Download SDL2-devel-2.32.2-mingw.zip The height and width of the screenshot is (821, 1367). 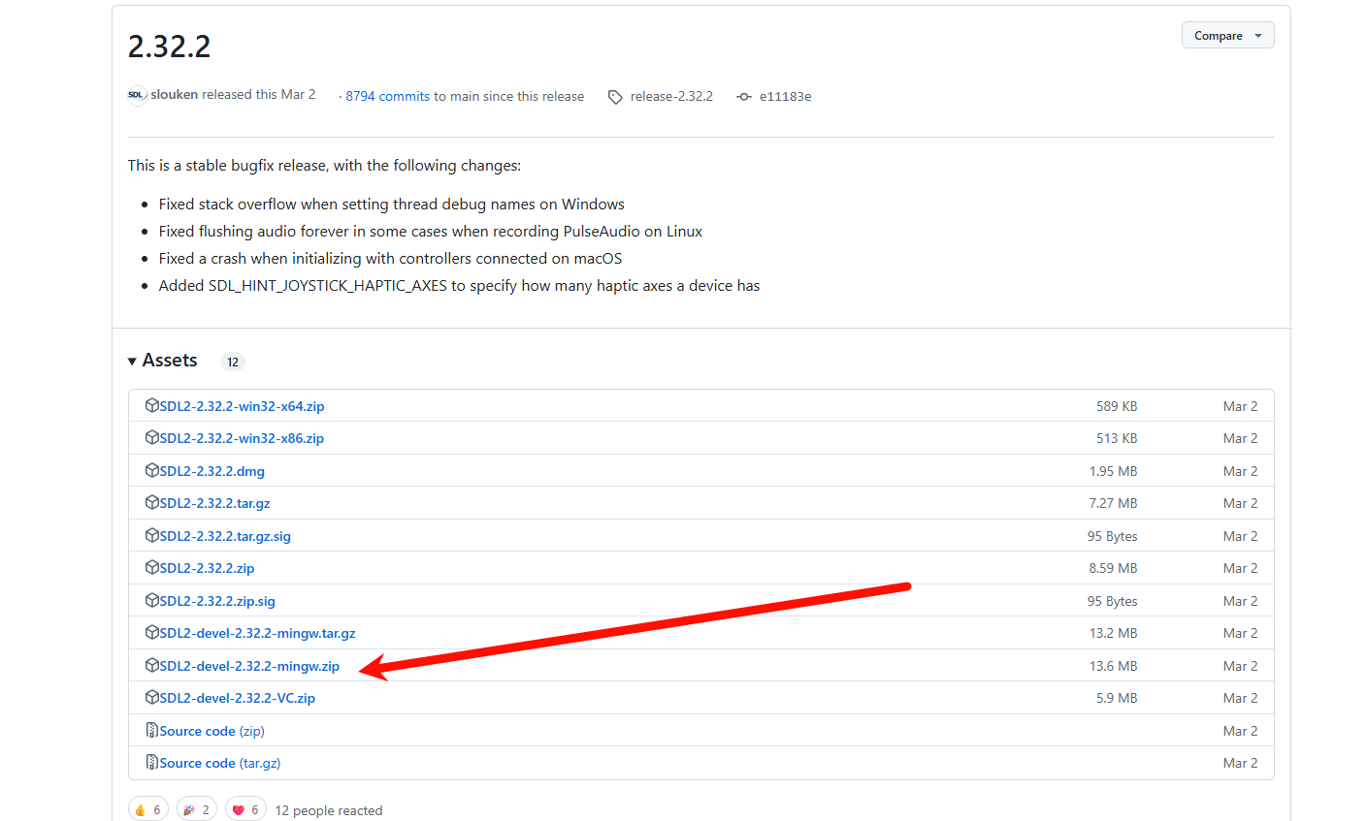tap(249, 666)
